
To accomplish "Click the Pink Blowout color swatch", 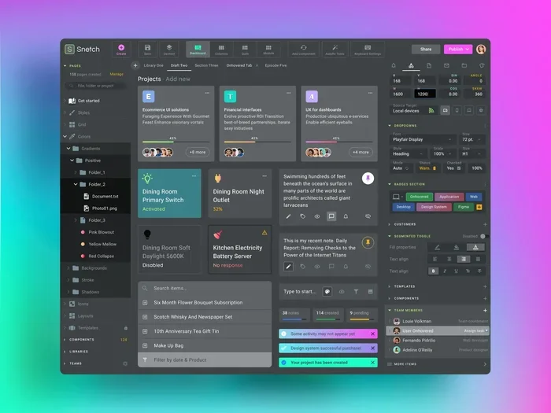I will 83,232.
